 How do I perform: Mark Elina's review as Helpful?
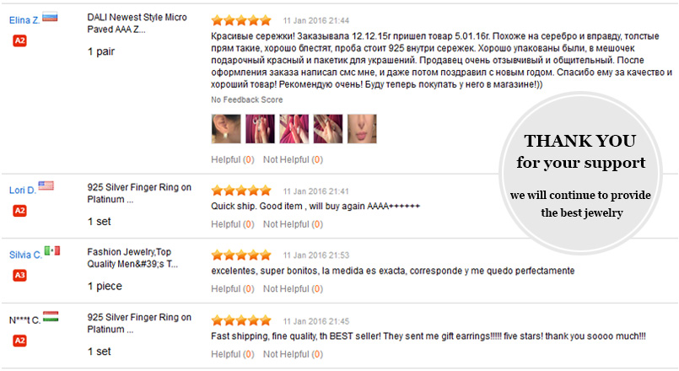coord(233,159)
